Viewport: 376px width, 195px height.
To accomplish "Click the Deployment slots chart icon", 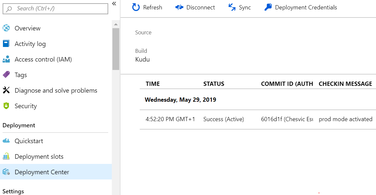I will 6,156.
